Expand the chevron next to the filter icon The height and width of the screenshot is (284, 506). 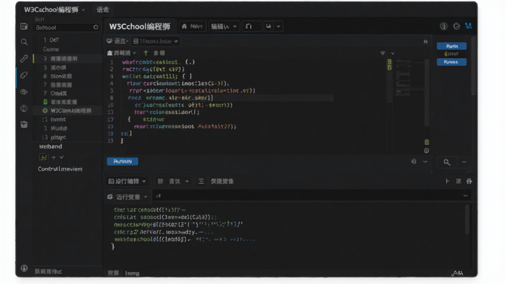[x=393, y=53]
